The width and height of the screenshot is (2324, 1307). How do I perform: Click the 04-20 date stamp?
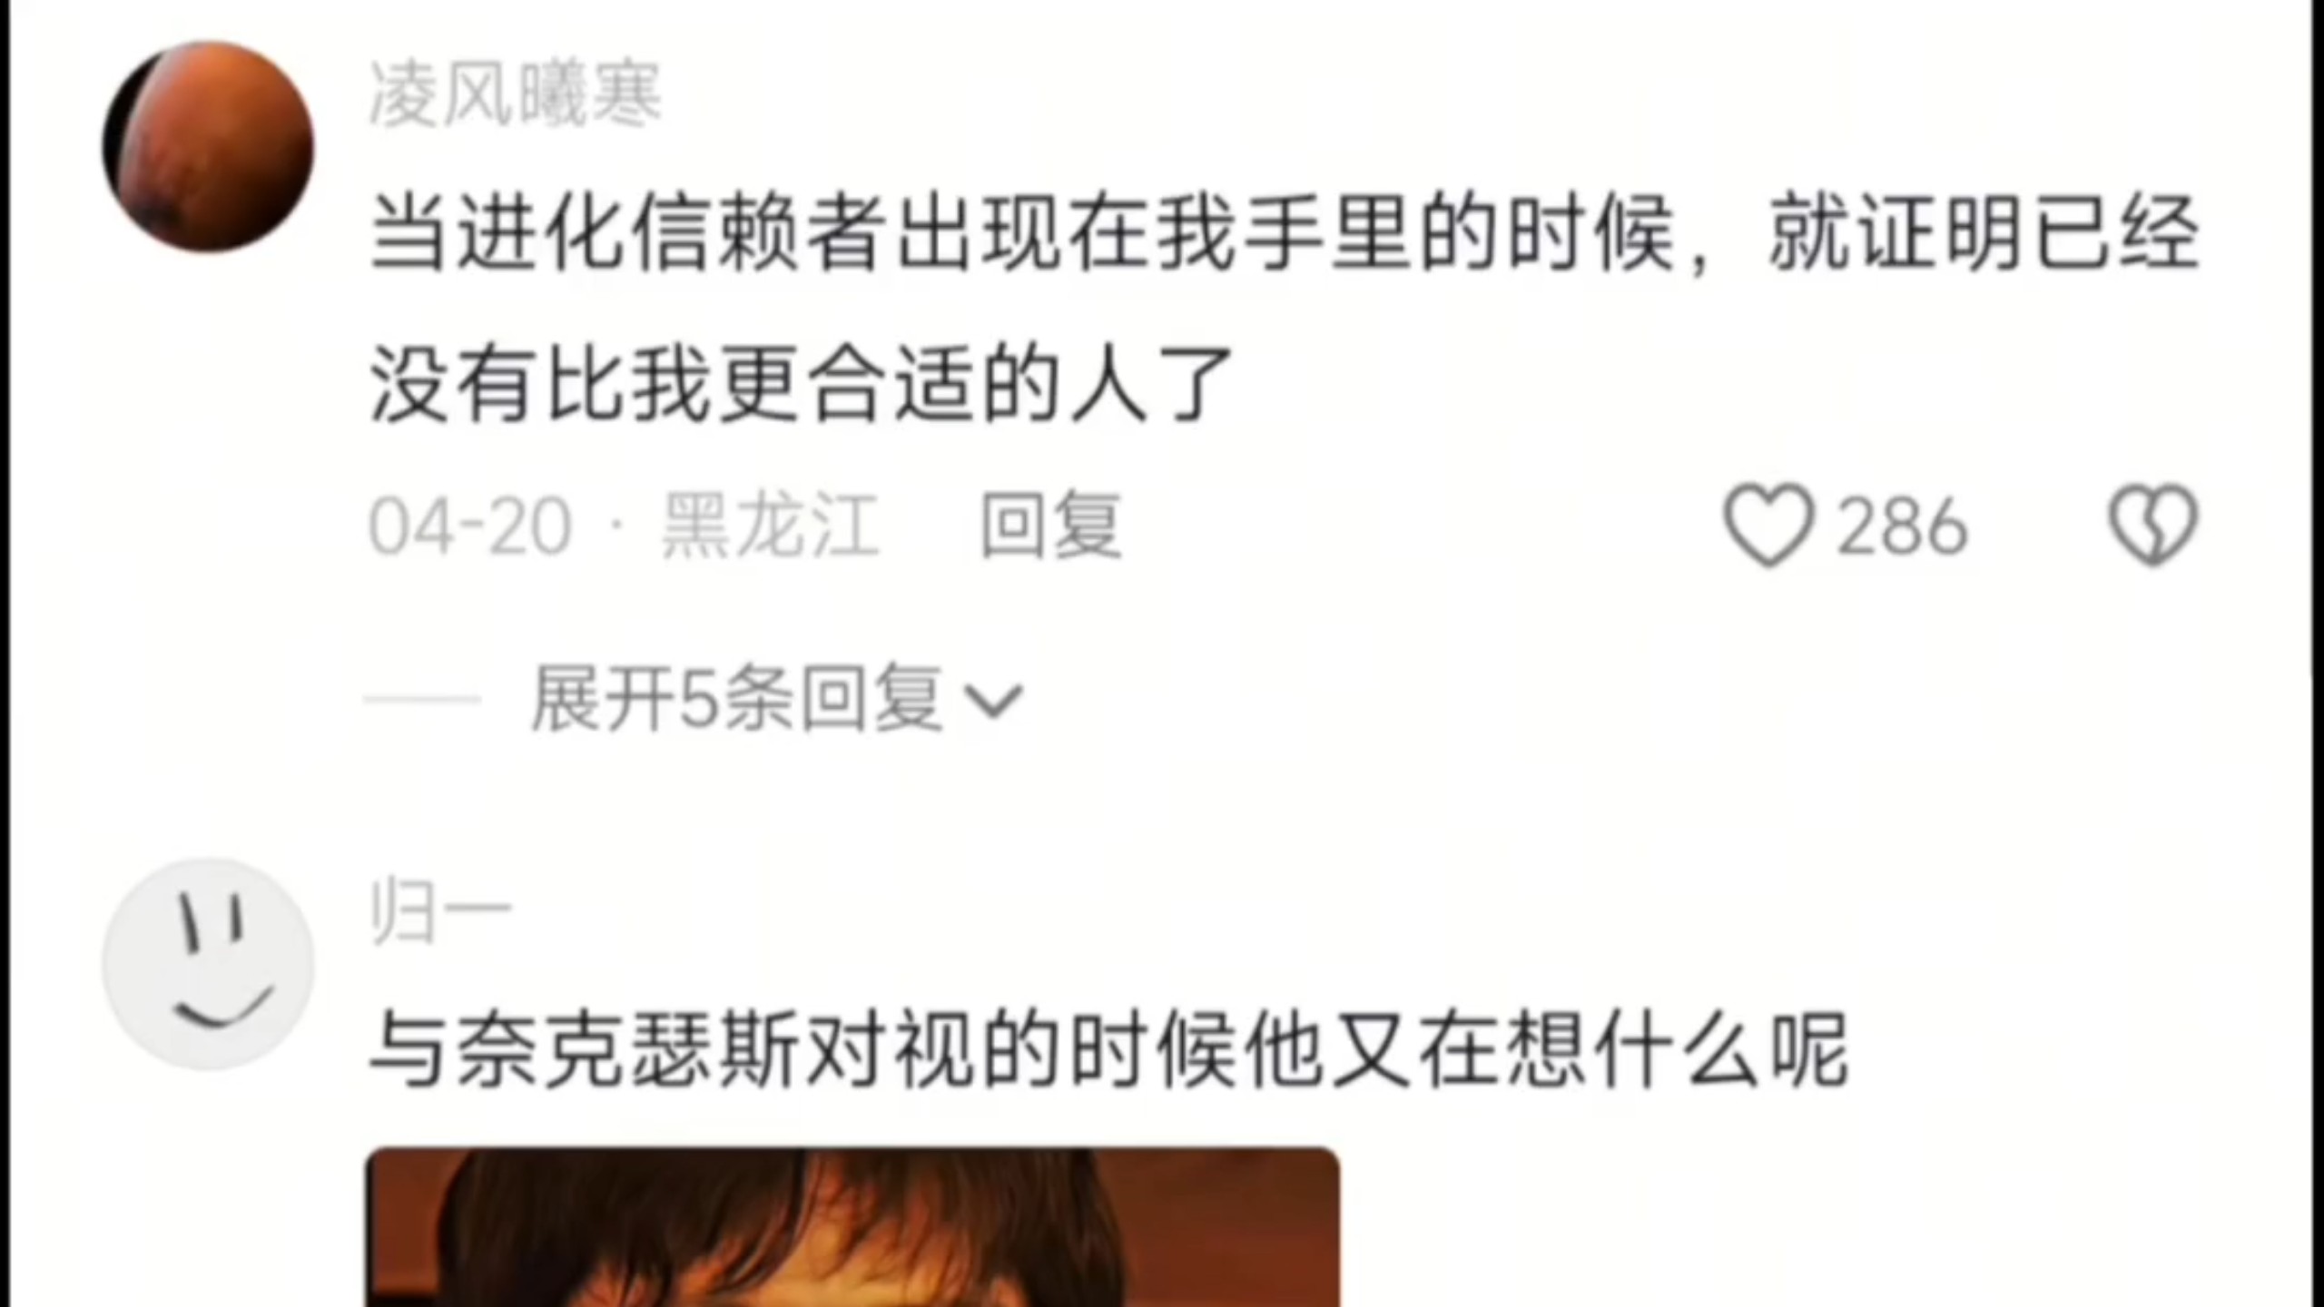click(x=470, y=526)
